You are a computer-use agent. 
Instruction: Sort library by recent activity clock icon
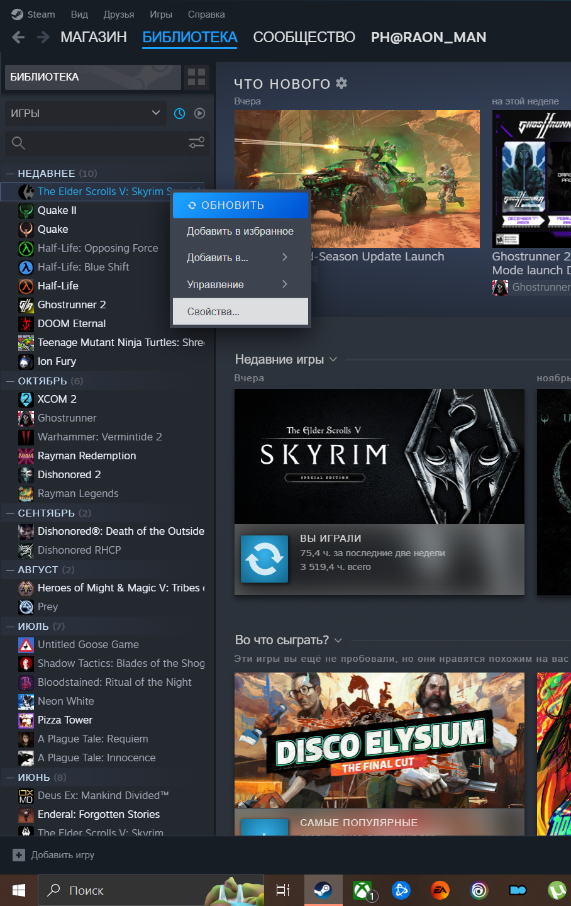point(180,113)
